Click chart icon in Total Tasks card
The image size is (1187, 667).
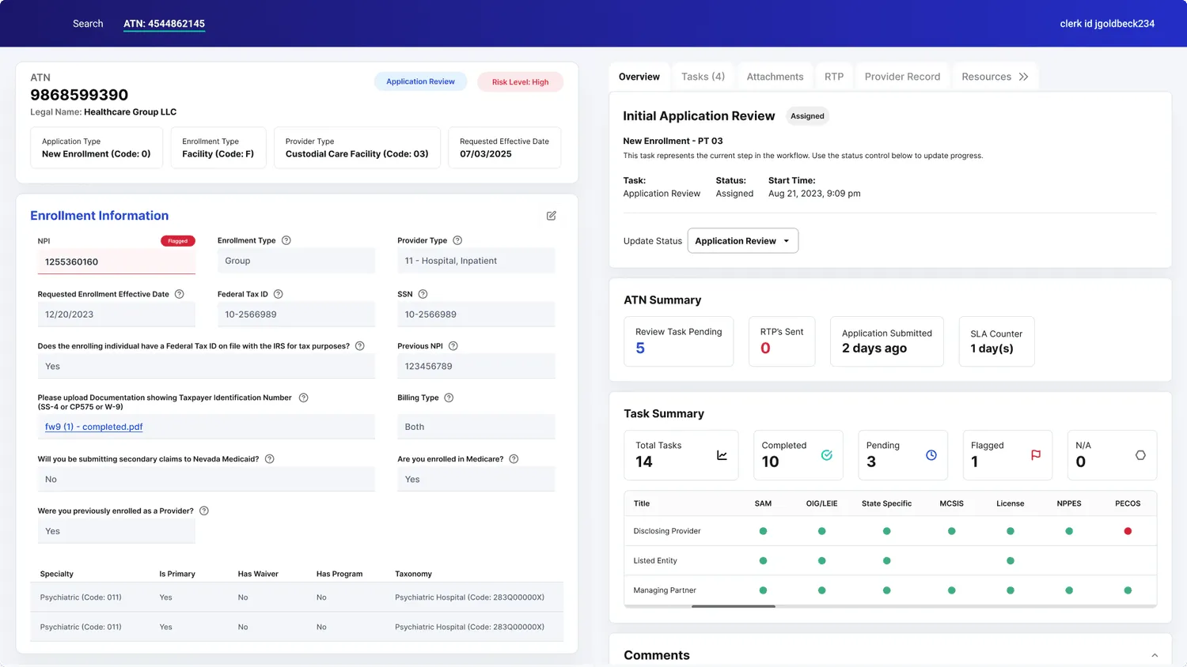point(722,455)
